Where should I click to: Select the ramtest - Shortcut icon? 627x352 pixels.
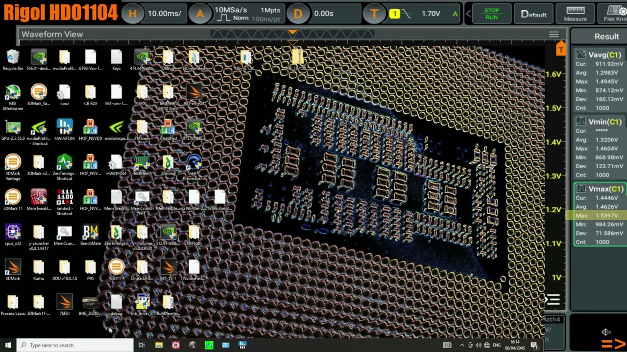[x=65, y=202]
